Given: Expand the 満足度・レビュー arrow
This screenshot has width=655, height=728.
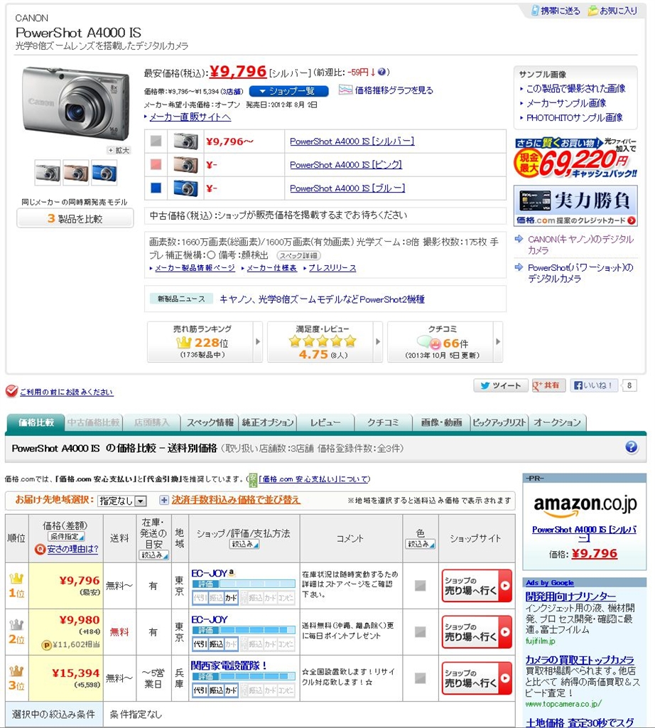Looking at the screenshot, I should coord(378,342).
